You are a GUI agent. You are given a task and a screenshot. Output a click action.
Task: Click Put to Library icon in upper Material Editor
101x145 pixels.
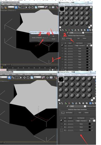click(78, 30)
